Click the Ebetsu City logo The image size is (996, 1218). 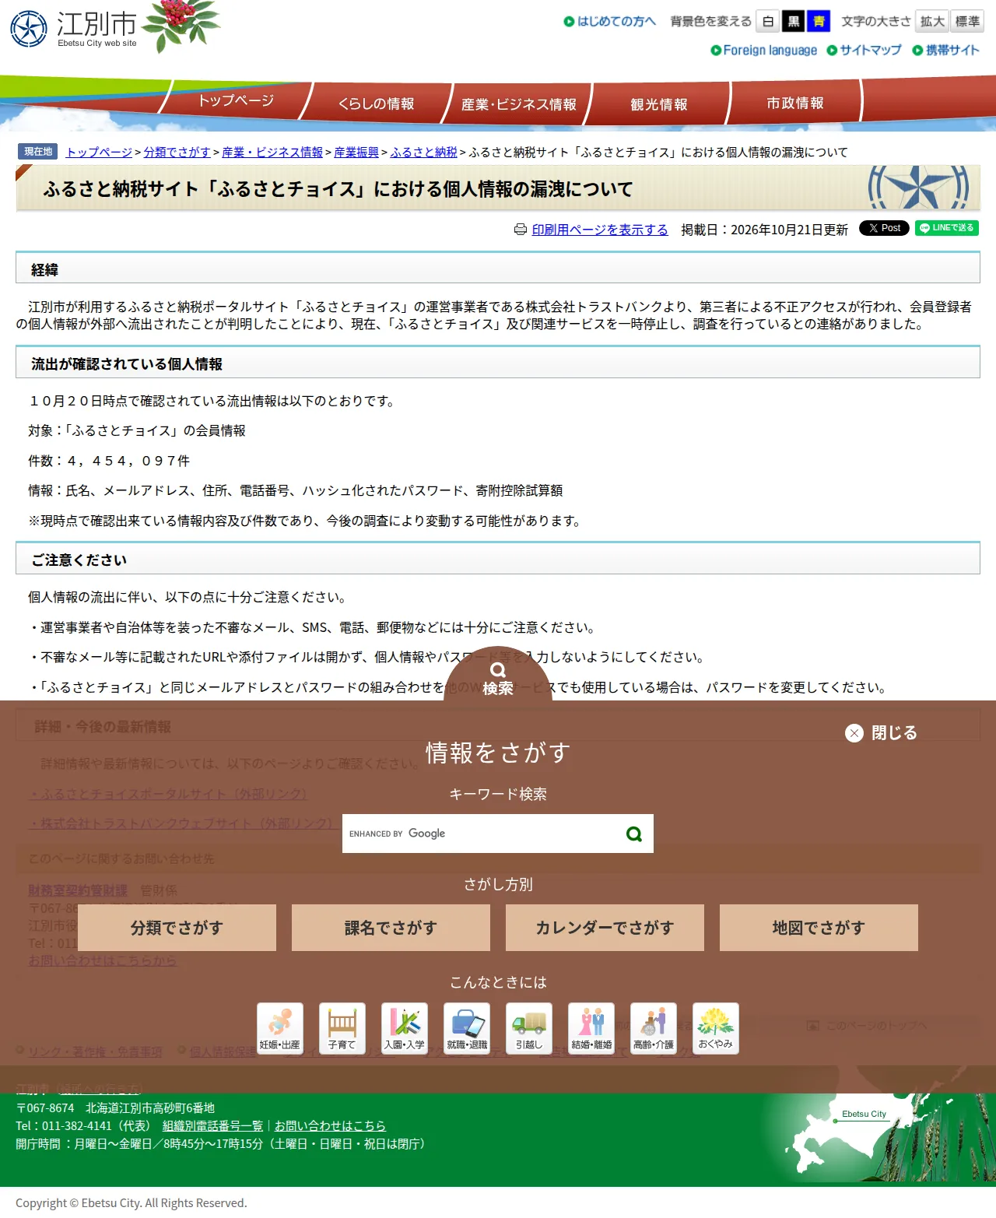(x=74, y=30)
